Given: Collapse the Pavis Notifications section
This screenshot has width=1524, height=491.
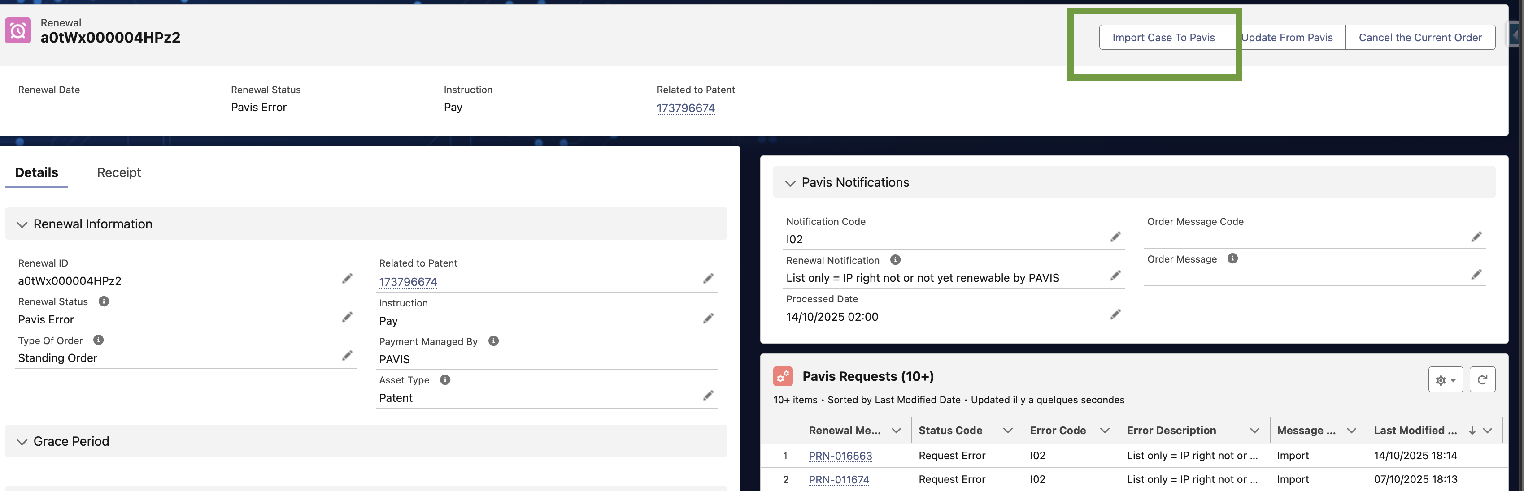Looking at the screenshot, I should click(790, 183).
